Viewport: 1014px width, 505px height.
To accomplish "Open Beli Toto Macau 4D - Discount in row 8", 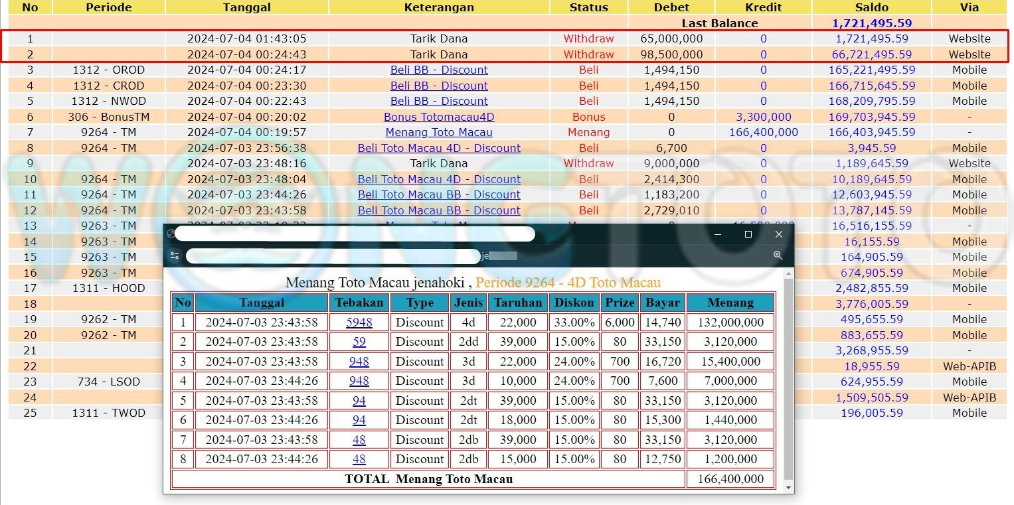I will pos(439,148).
